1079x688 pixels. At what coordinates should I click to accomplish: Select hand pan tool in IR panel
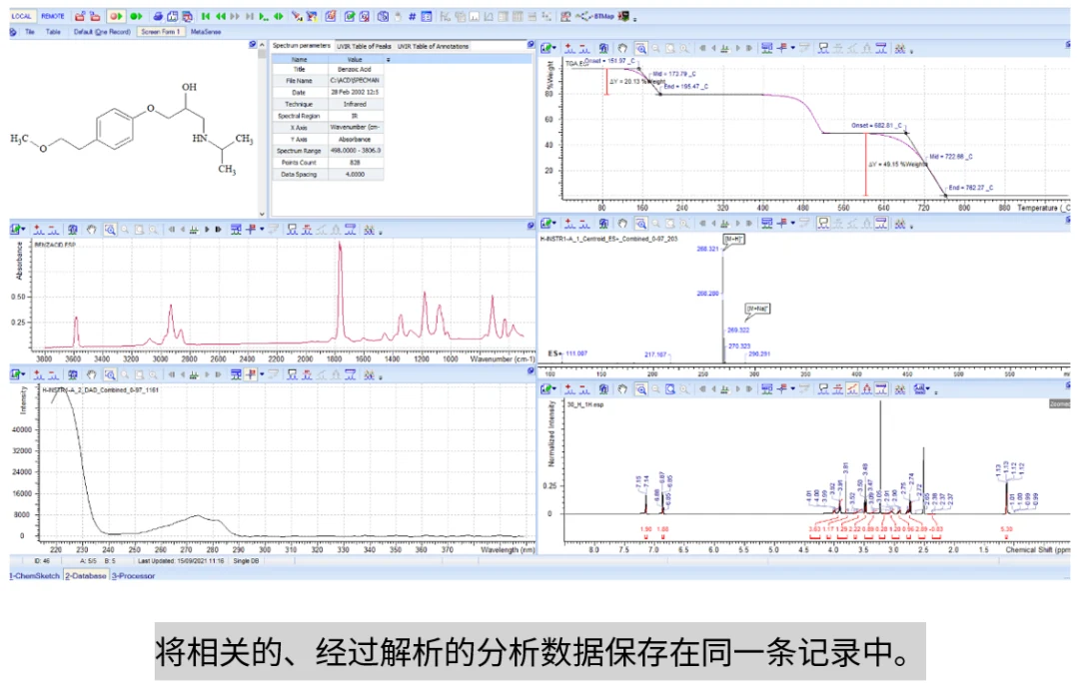92,229
